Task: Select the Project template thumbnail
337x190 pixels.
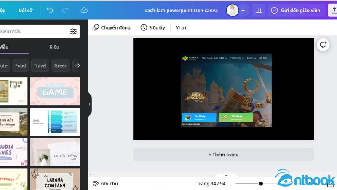Action: 13,179
